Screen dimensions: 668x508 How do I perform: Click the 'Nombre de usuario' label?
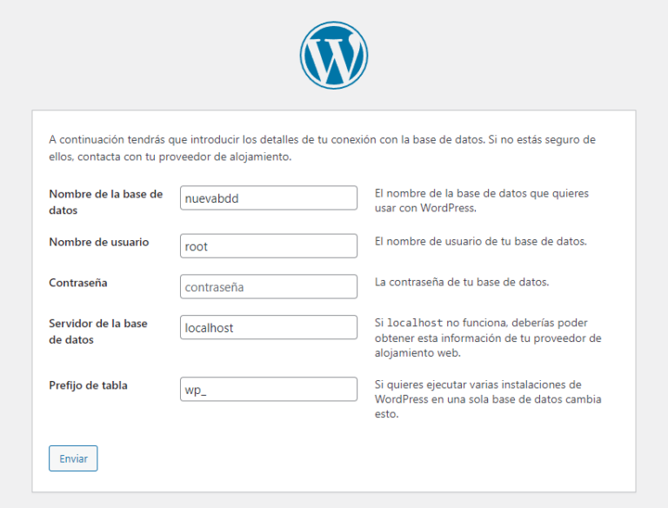tap(99, 242)
